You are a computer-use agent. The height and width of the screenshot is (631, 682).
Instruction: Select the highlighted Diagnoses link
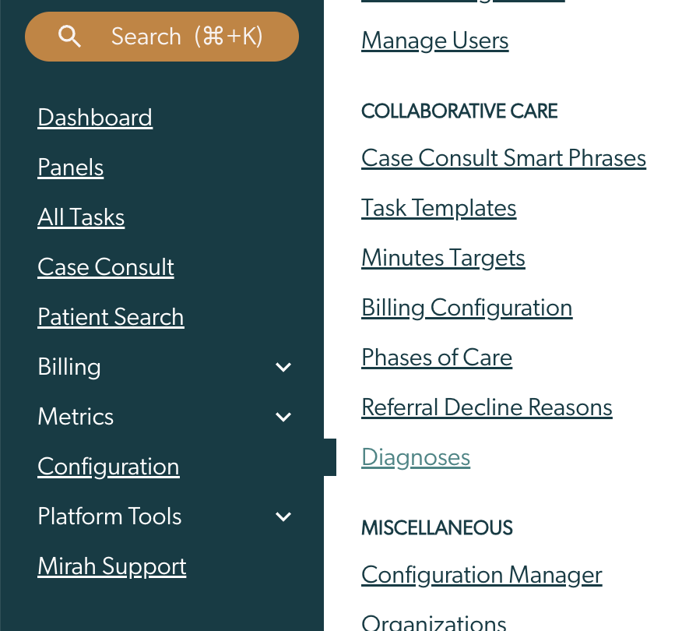coord(416,458)
